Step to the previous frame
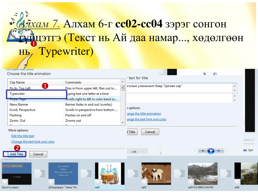The width and height of the screenshot is (258, 193). pos(203,151)
